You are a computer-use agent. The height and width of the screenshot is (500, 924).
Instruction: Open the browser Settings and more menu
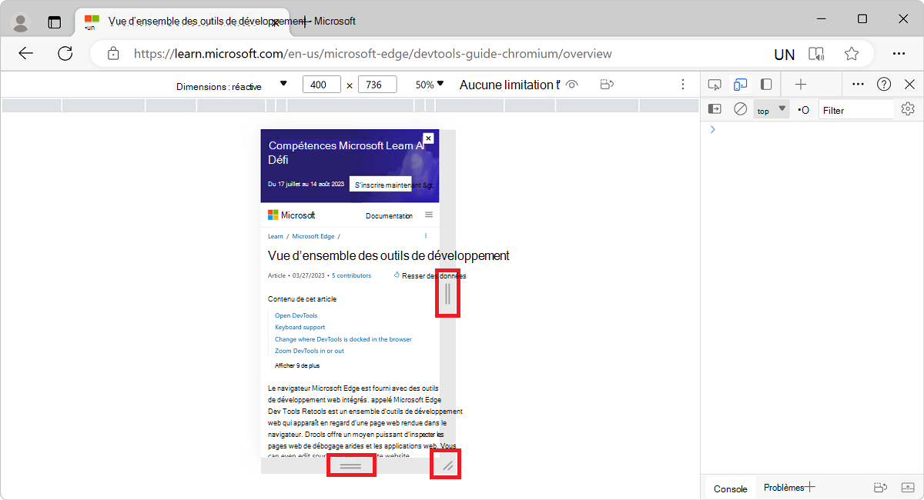(899, 54)
